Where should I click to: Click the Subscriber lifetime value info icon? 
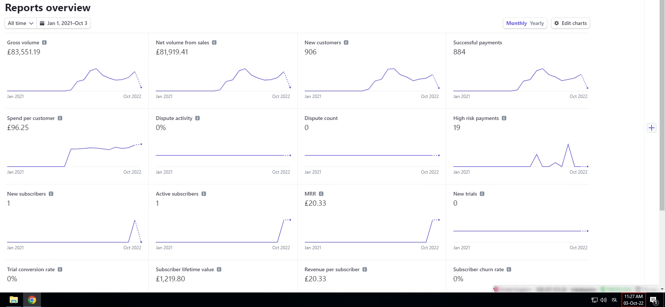coord(219,269)
